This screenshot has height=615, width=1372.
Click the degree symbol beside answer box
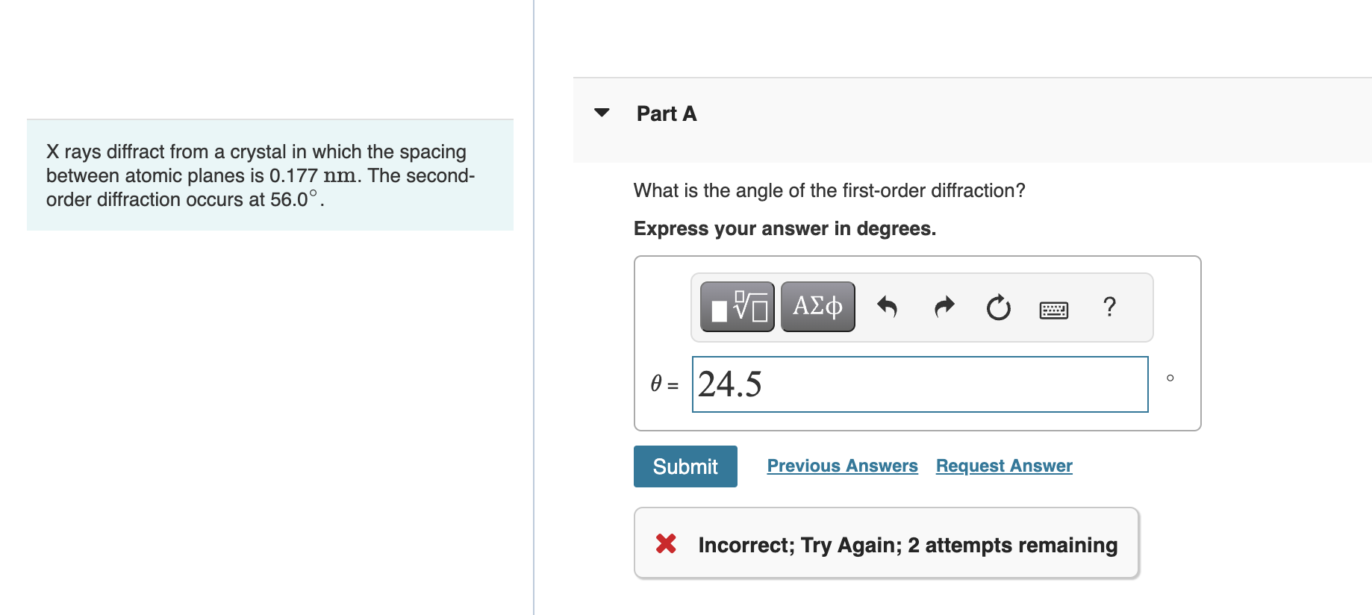(x=1169, y=379)
